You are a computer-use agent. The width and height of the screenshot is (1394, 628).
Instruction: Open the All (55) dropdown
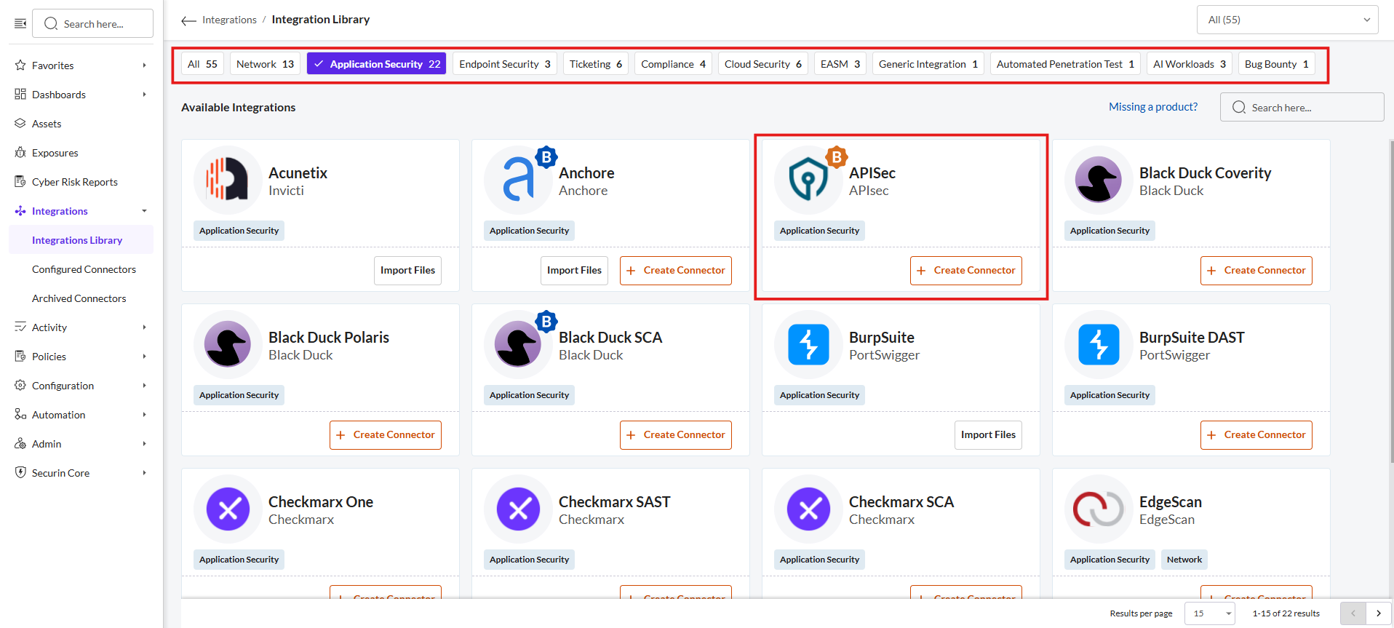(1288, 20)
